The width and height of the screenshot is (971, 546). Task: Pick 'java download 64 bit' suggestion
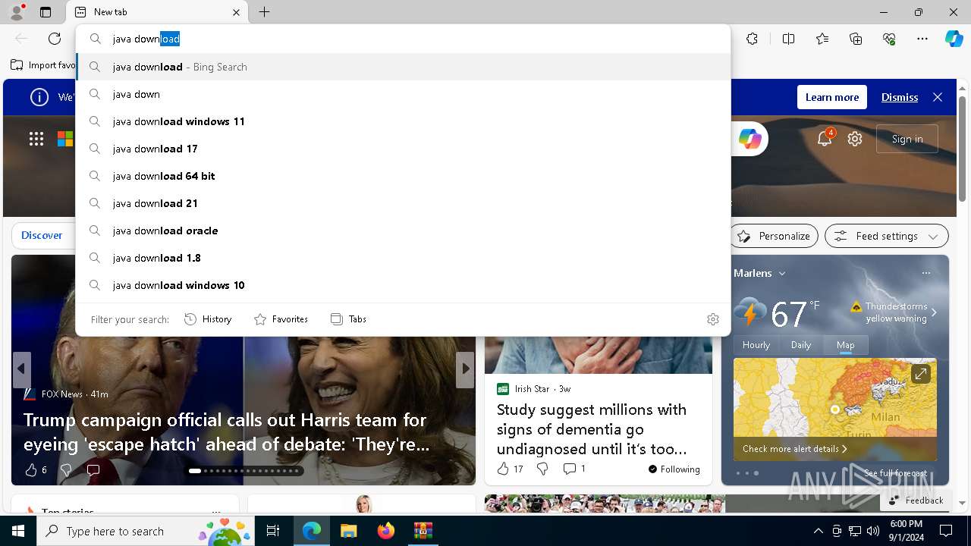(x=404, y=176)
